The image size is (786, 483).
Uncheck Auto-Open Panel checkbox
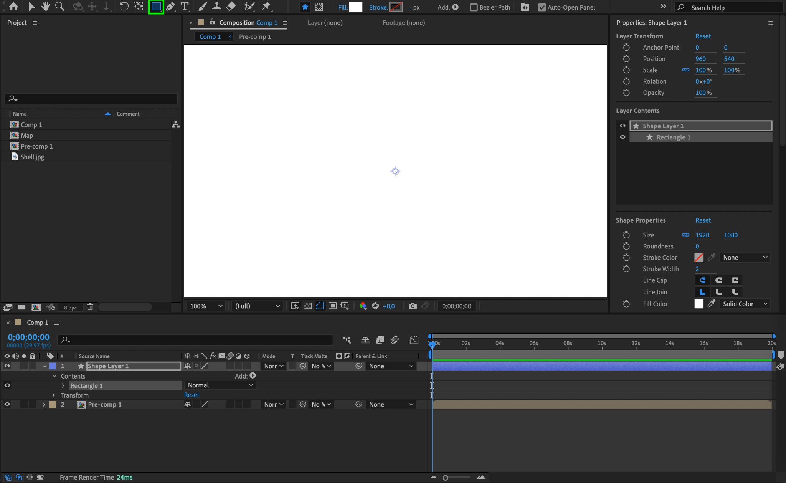point(542,7)
